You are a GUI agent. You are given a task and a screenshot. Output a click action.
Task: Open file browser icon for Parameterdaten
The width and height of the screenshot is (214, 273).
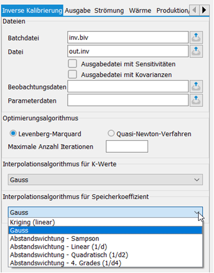[x=196, y=100]
